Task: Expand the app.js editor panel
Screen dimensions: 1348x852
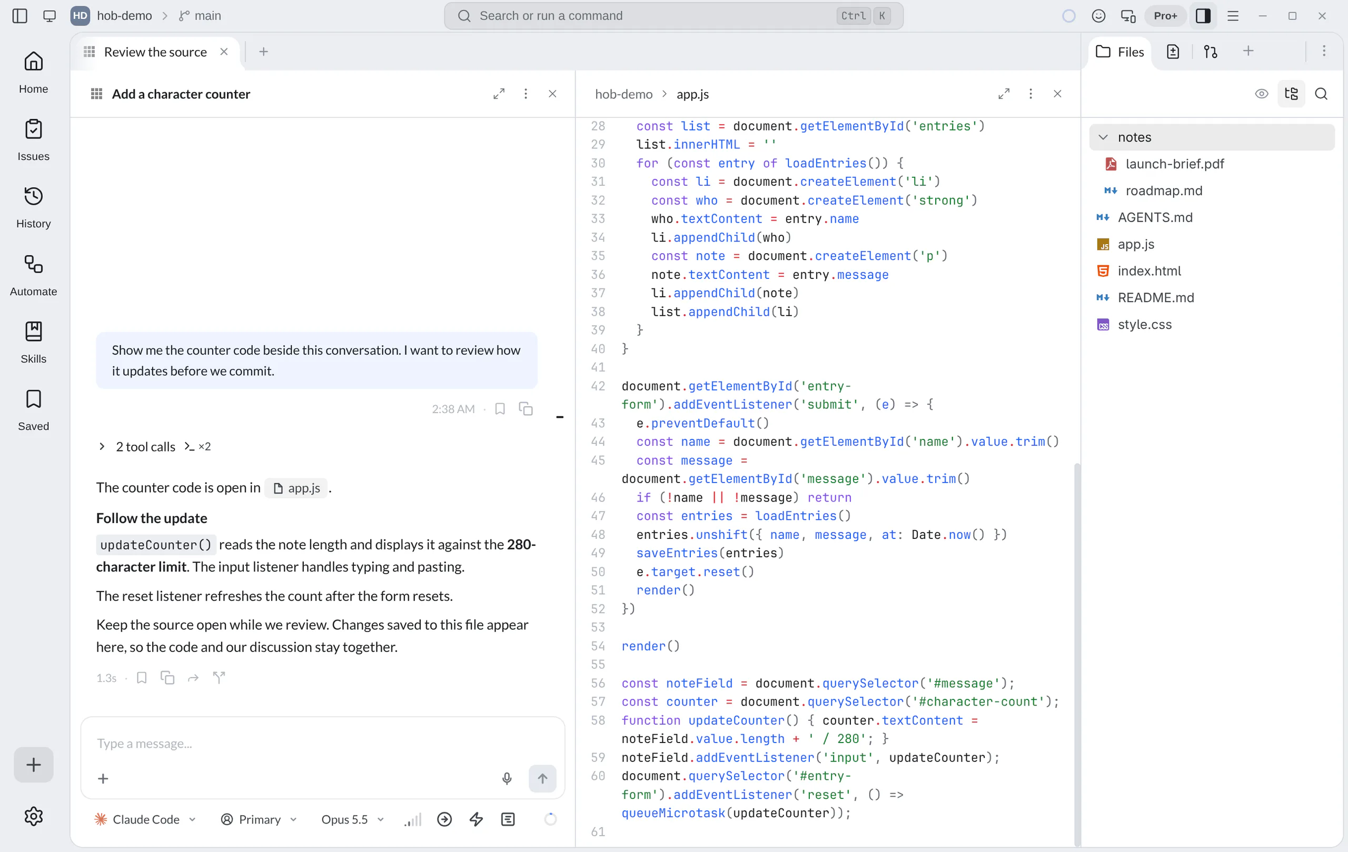Action: pos(1004,94)
